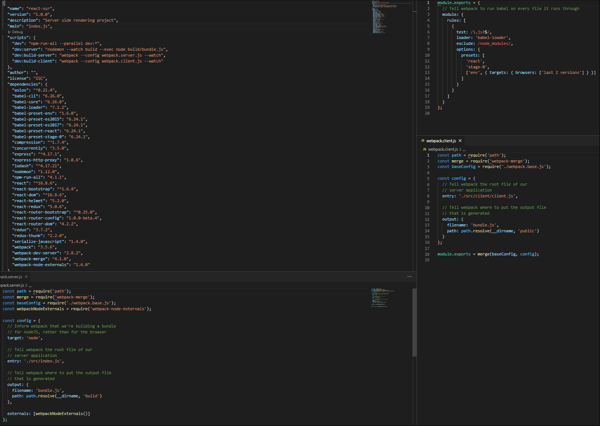This screenshot has width=600, height=426.
Task: Close the webpack.client.js tab
Action: (x=460, y=141)
